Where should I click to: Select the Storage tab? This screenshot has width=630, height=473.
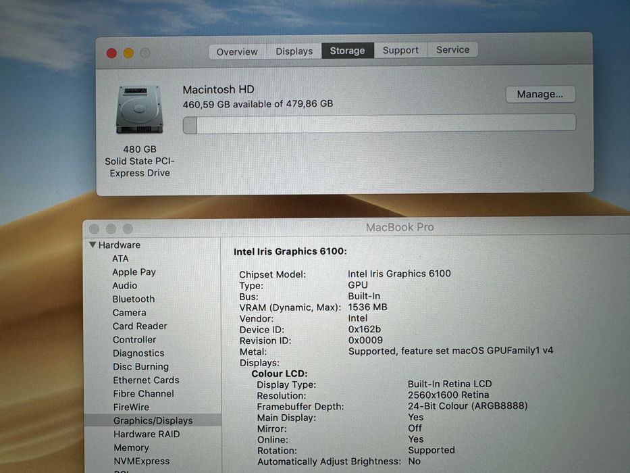[x=348, y=50]
